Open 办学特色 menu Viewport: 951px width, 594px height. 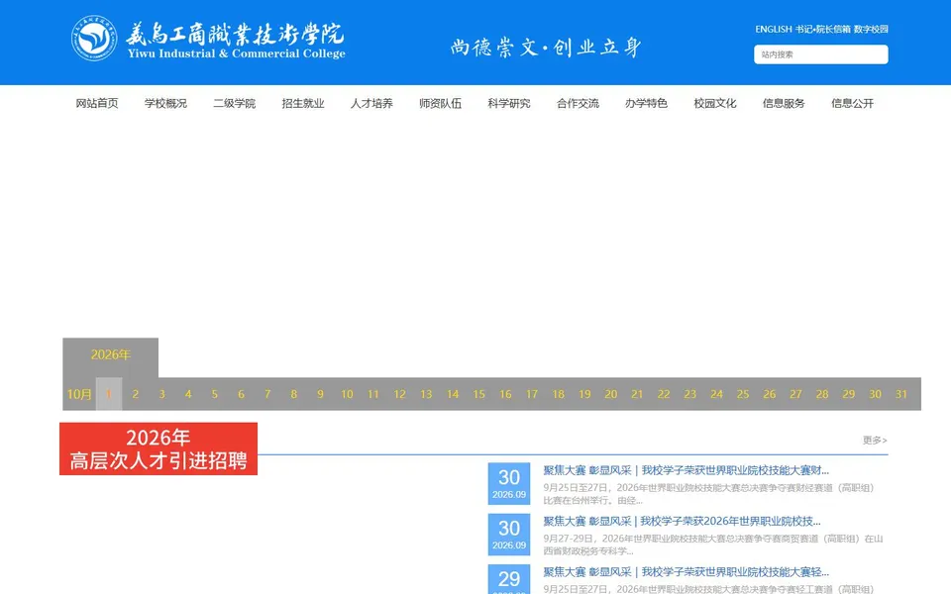click(647, 103)
